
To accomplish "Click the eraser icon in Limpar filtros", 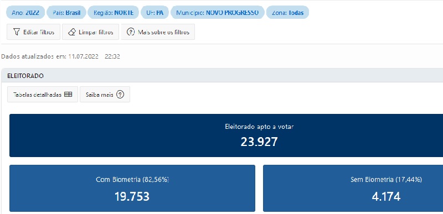I will (72, 32).
